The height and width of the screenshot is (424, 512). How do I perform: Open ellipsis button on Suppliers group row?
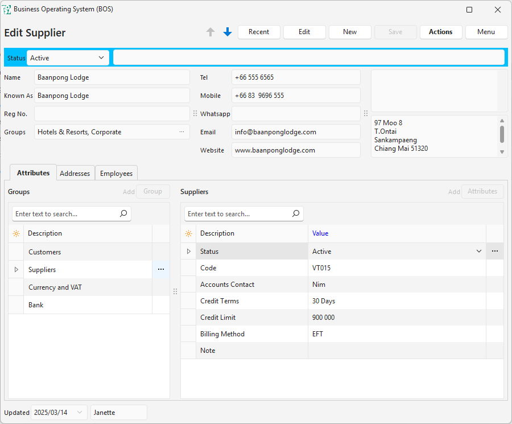160,270
